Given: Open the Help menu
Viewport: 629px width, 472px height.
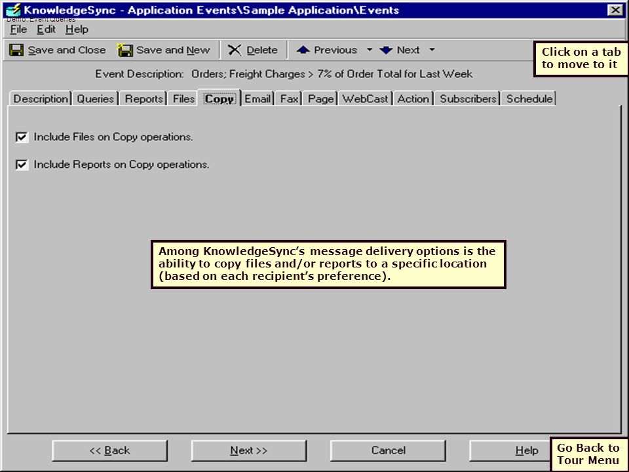Looking at the screenshot, I should pyautogui.click(x=77, y=29).
